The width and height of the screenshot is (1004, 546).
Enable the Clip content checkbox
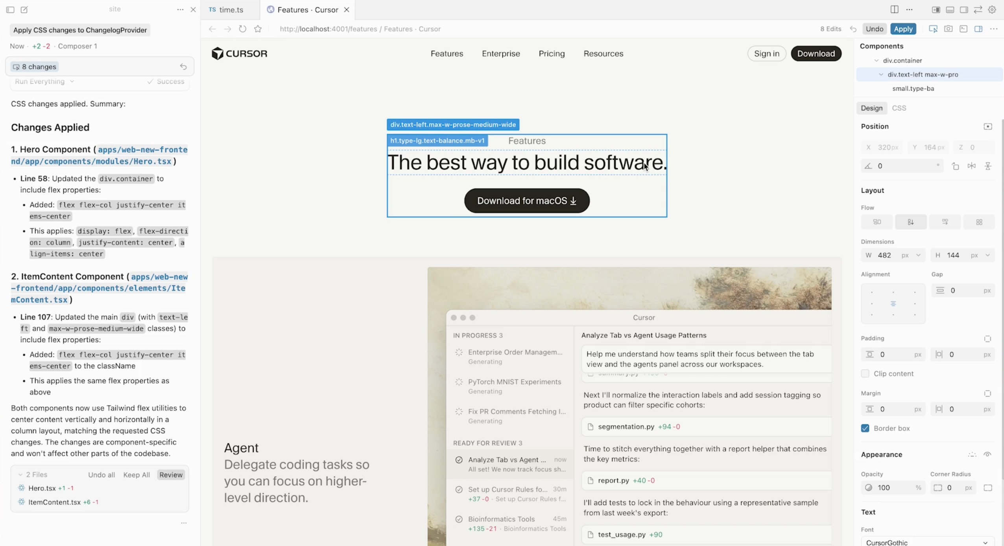pyautogui.click(x=866, y=373)
